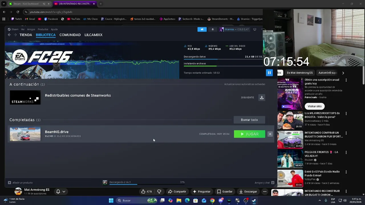Image resolution: width=365 pixels, height=205 pixels.
Task: Open PELEA DE FRENTES video thumbnail
Action: 290,159
